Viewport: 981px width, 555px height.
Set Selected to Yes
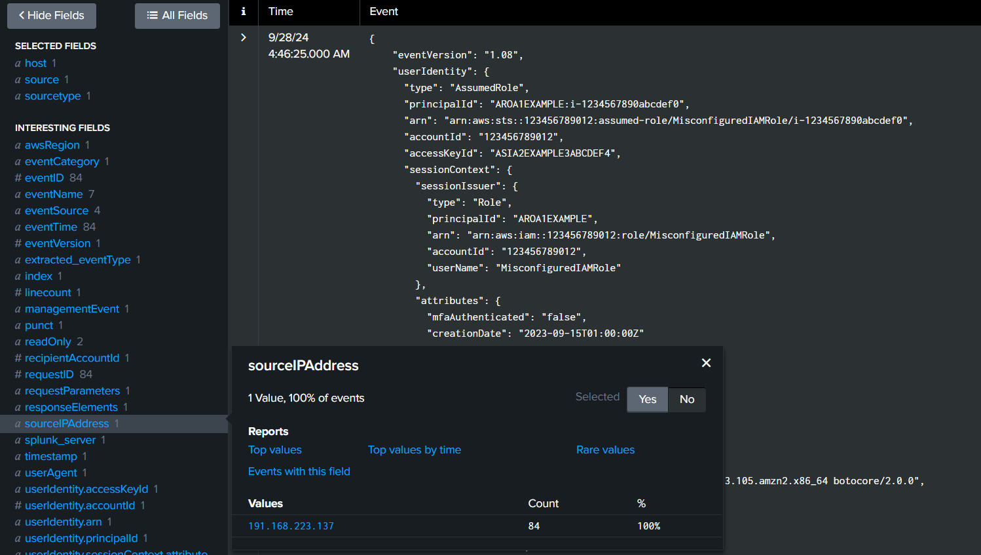pyautogui.click(x=647, y=399)
